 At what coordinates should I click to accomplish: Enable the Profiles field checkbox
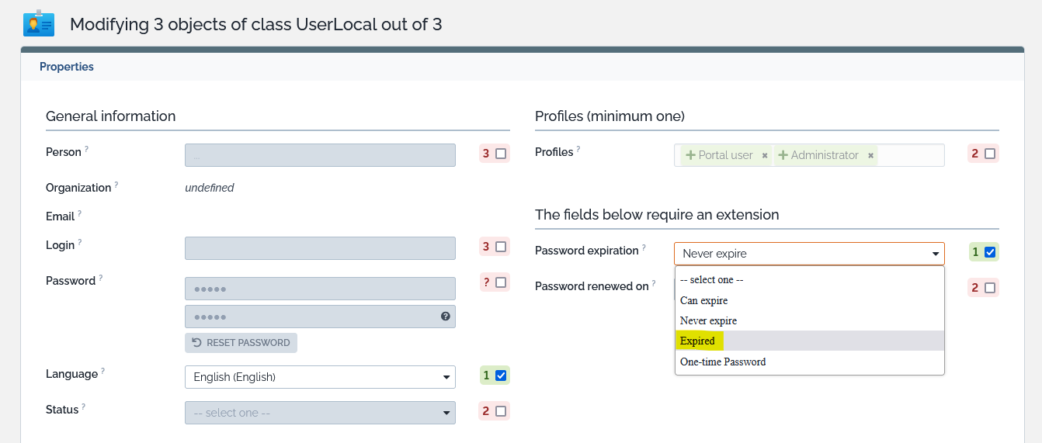990,154
